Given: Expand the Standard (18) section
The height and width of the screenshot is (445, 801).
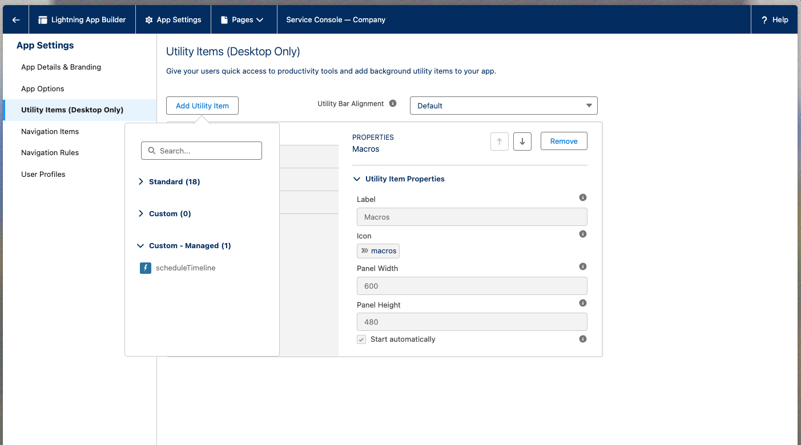Looking at the screenshot, I should tap(170, 181).
